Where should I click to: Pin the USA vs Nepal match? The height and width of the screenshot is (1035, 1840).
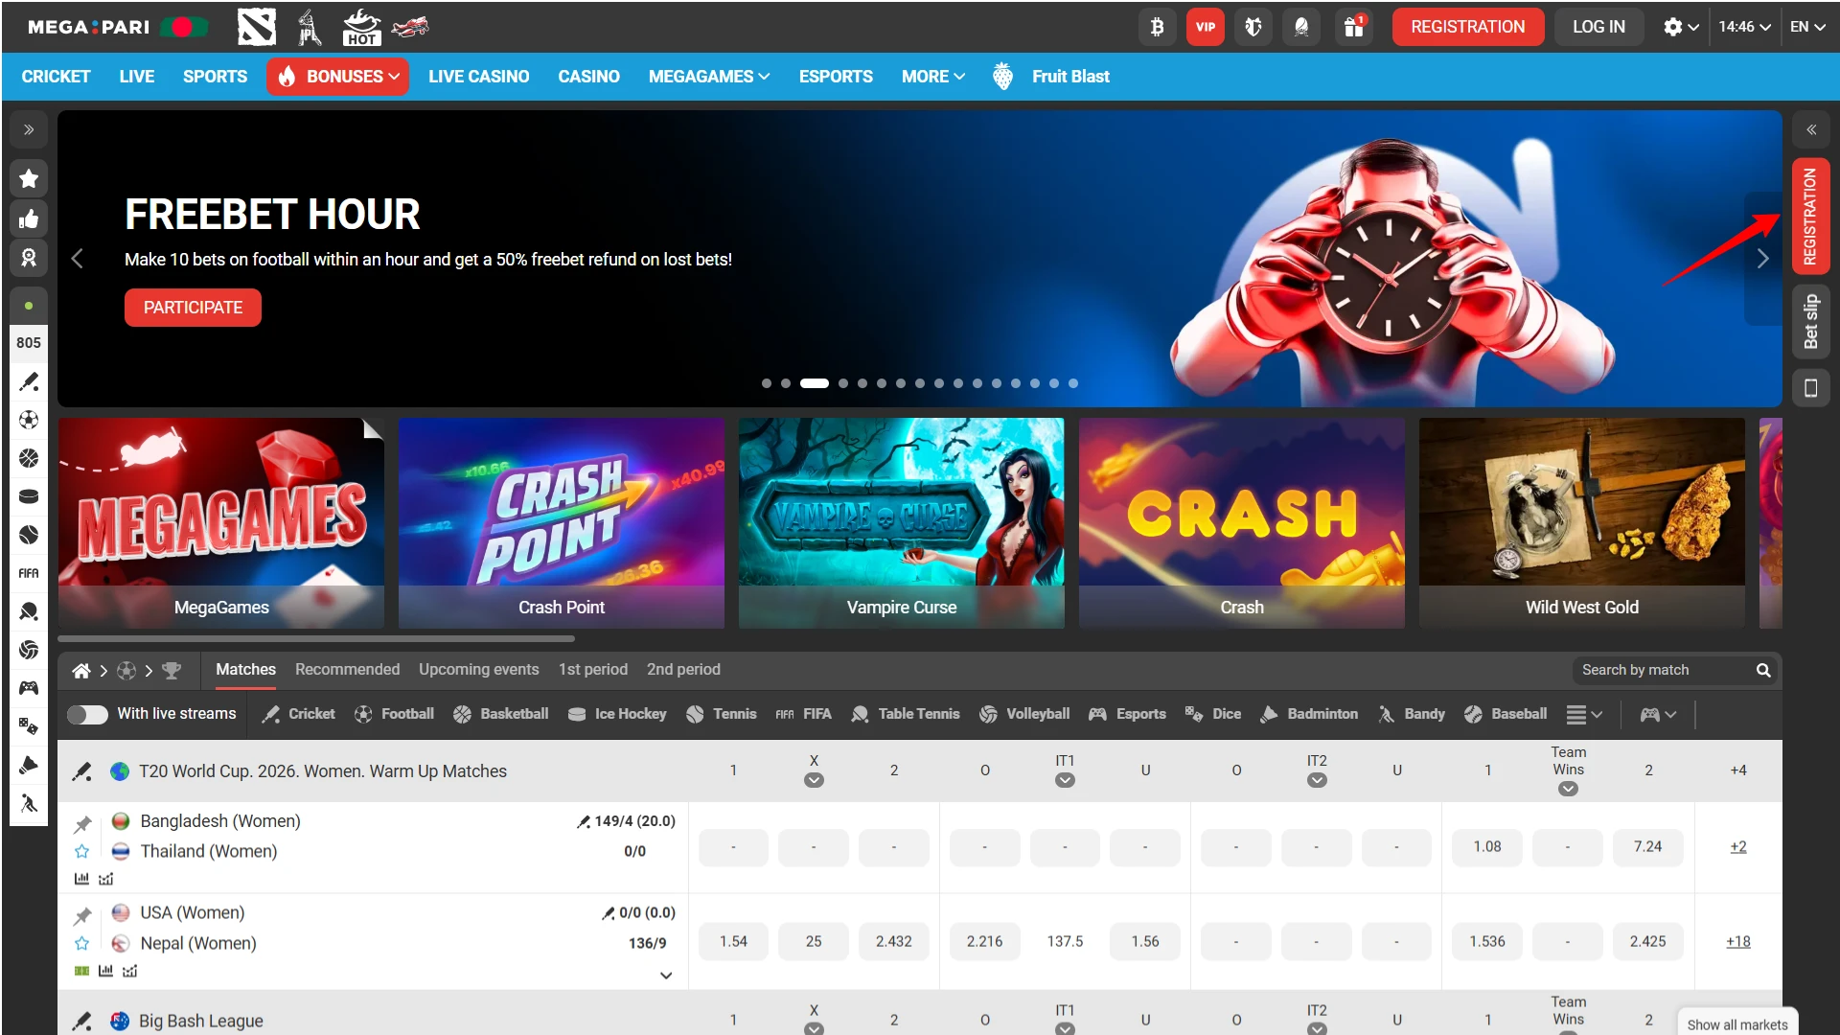[x=83, y=916]
